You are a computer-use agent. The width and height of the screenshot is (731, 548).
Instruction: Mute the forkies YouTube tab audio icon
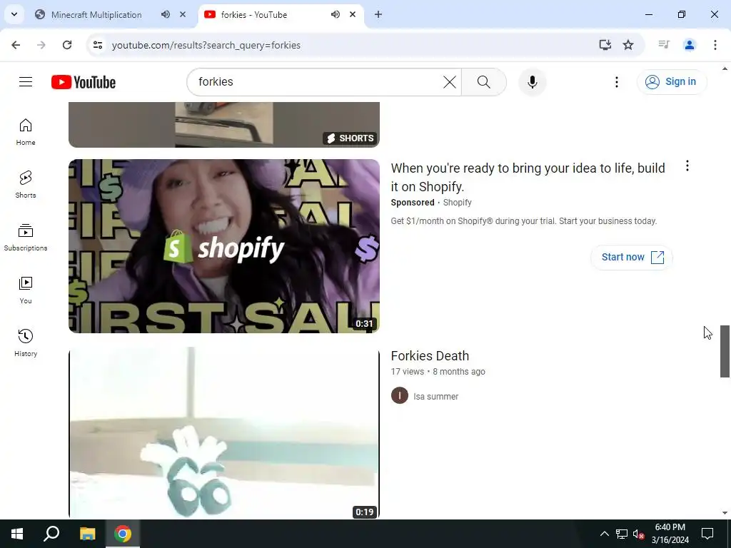(336, 14)
